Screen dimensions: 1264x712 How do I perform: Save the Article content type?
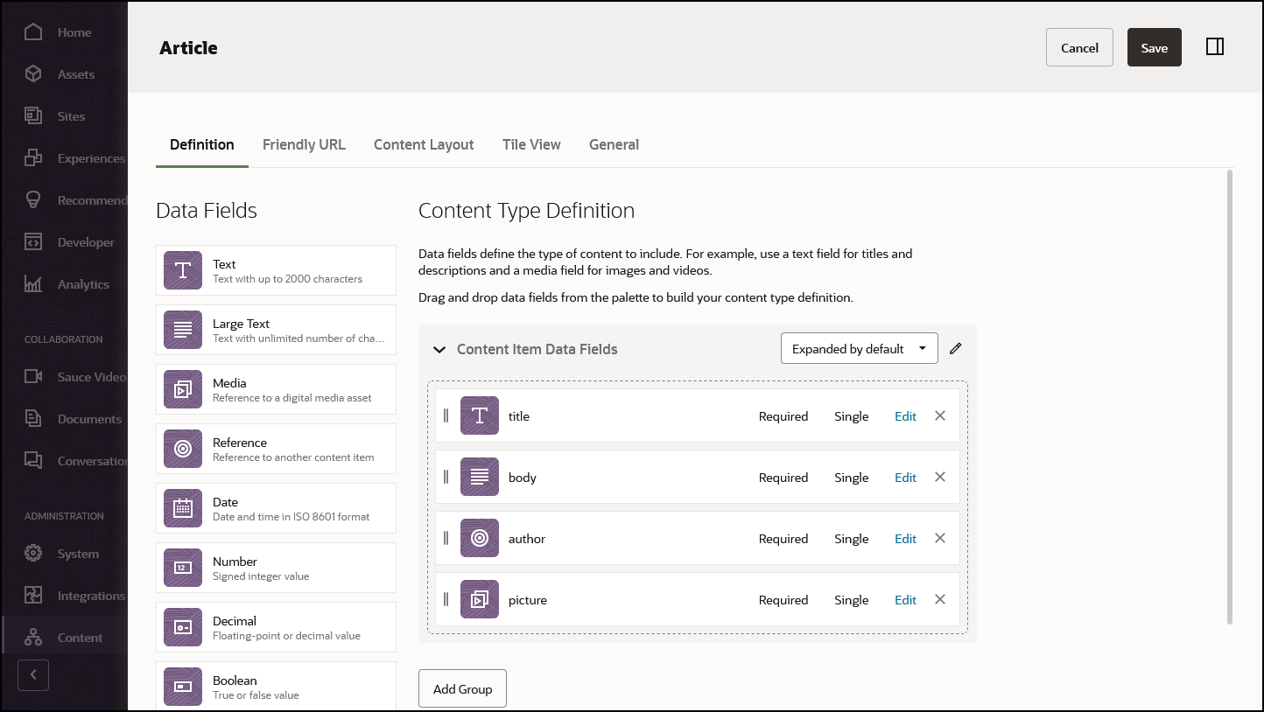coord(1154,47)
